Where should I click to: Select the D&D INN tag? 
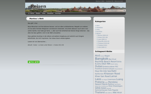click(106, 64)
